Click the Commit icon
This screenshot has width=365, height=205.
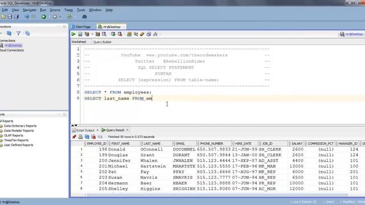point(113,34)
